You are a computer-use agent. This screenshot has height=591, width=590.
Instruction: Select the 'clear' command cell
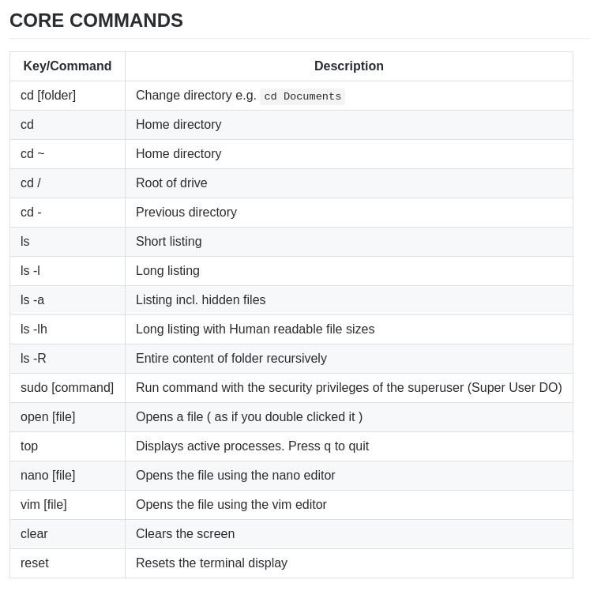pos(67,533)
